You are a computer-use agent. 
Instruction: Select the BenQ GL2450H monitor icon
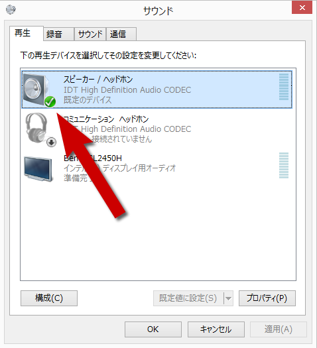click(38, 168)
